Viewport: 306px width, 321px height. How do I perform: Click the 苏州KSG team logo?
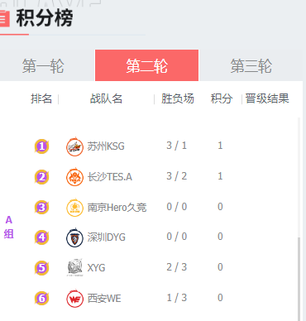pyautogui.click(x=74, y=146)
